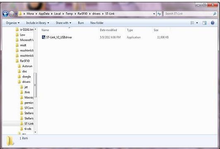
Task: Create a New folder
Action: (x=97, y=23)
